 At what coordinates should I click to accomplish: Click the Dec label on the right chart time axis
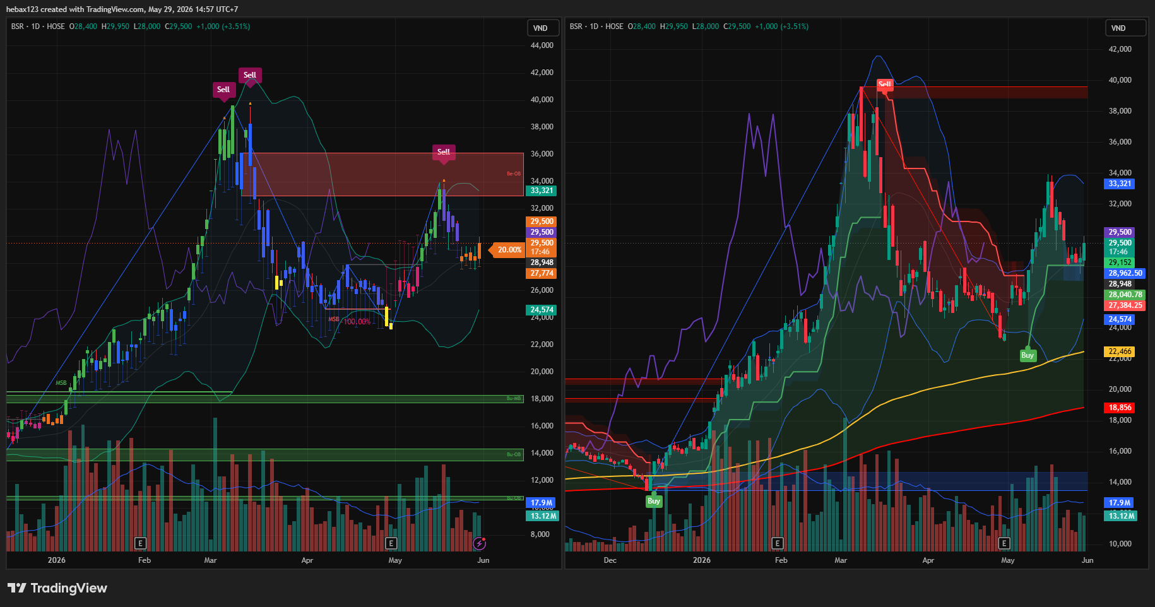(x=610, y=560)
